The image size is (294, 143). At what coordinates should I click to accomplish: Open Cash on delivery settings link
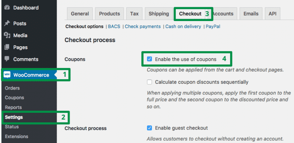pos(183,27)
